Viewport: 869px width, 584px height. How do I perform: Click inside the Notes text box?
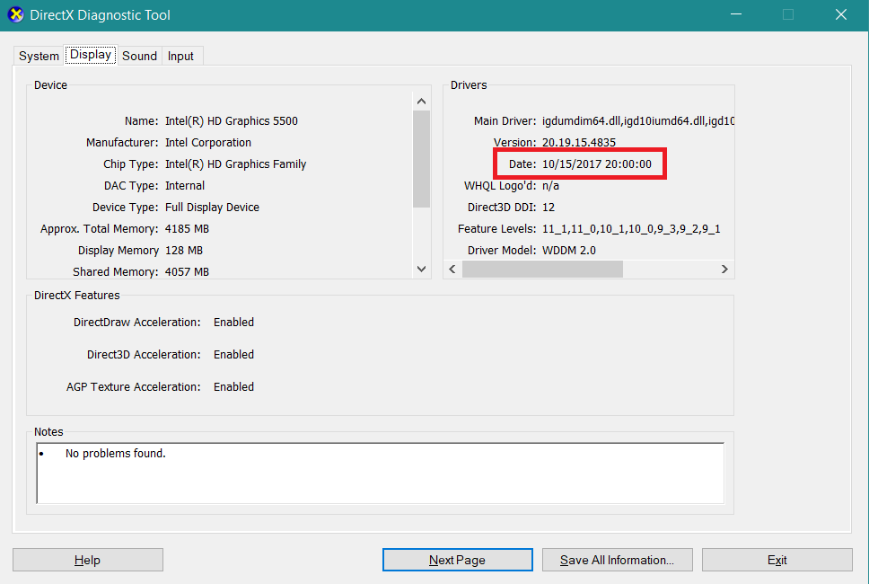click(381, 473)
